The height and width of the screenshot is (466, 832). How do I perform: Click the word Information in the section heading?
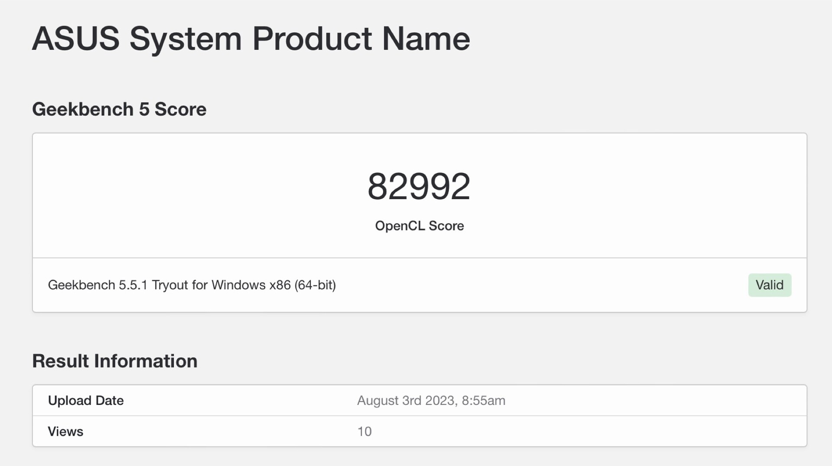[x=146, y=361]
